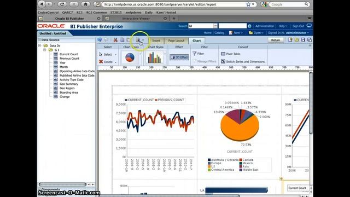
Task: Click the insert component icon under the cursor
Action: 138,40
